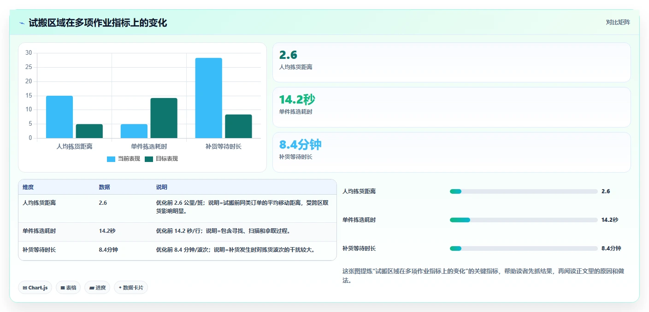Click the 补货等待时长 chart axis label
The image size is (649, 312).
tap(224, 146)
